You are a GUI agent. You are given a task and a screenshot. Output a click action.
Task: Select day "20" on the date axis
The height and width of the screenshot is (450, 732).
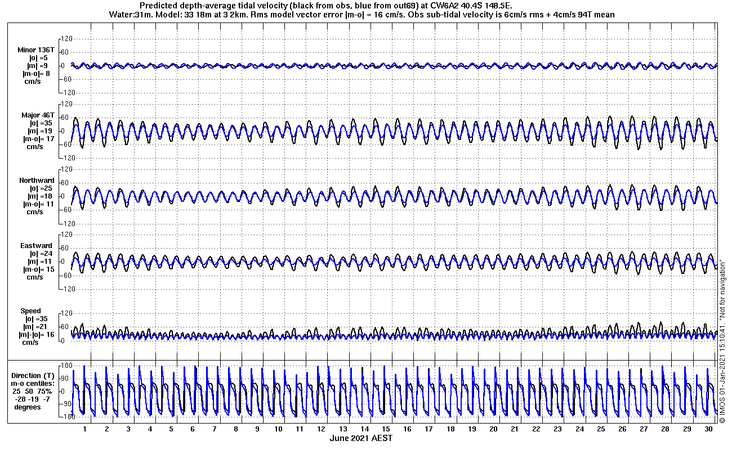tap(494, 429)
